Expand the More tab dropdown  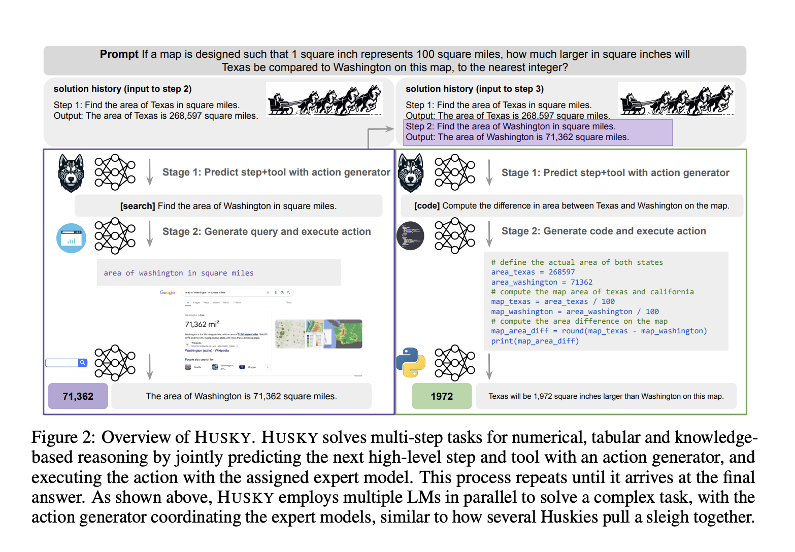(238, 302)
